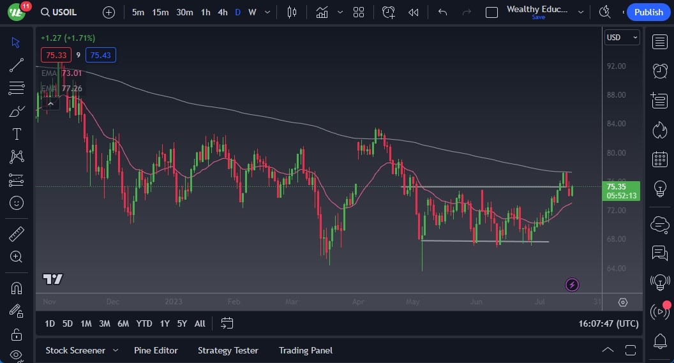This screenshot has width=674, height=363.
Task: Click the blue Publish button
Action: click(x=648, y=12)
